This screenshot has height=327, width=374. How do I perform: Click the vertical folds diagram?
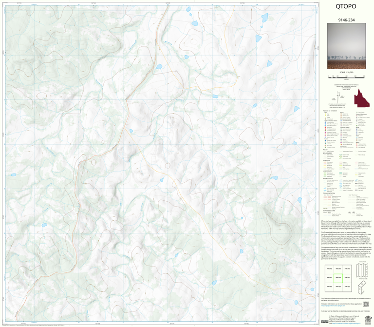point(362,270)
